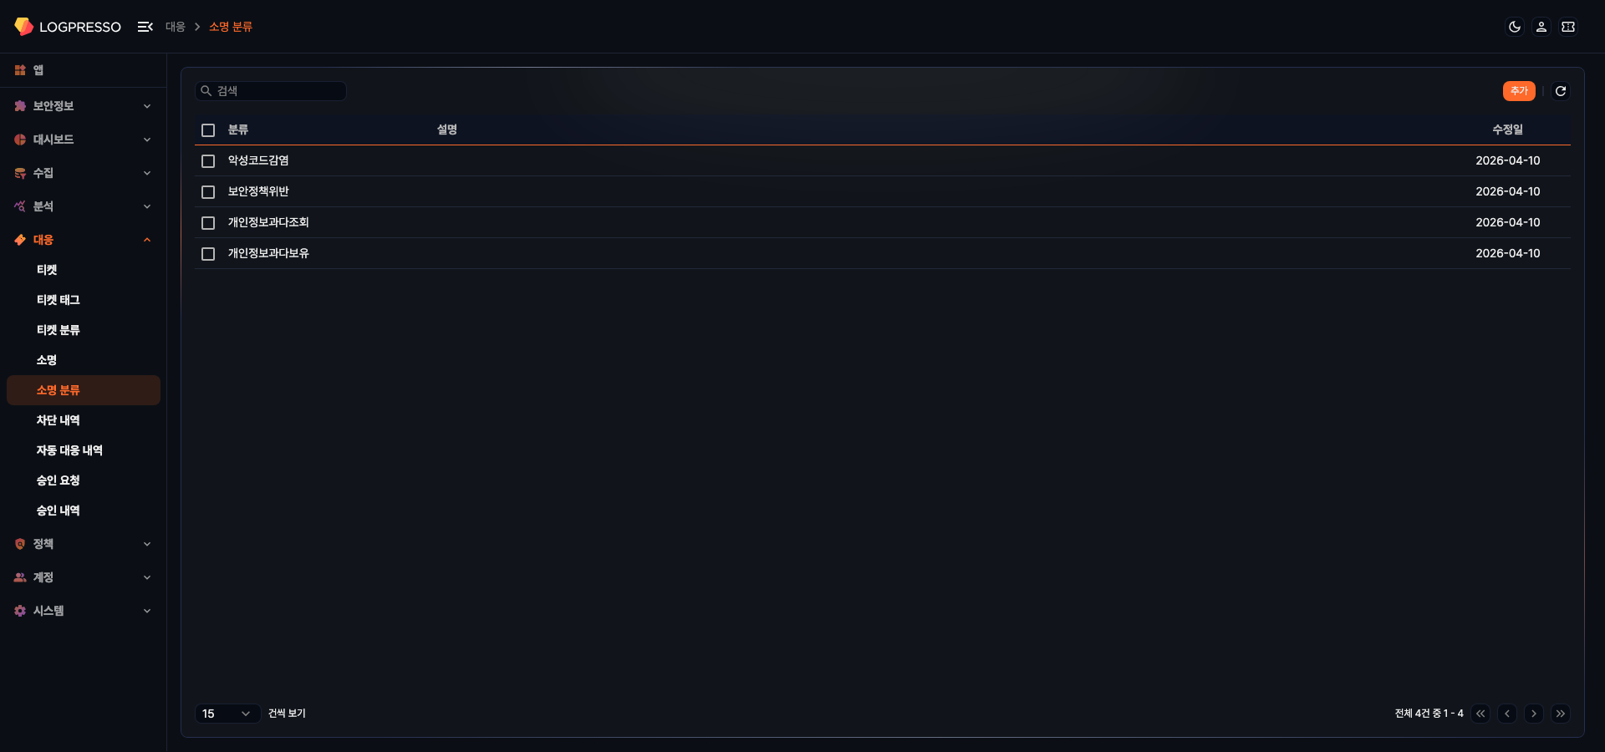Viewport: 1605px width, 752px height.
Task: Click the fullscreen icon in header
Action: [x=1568, y=27]
